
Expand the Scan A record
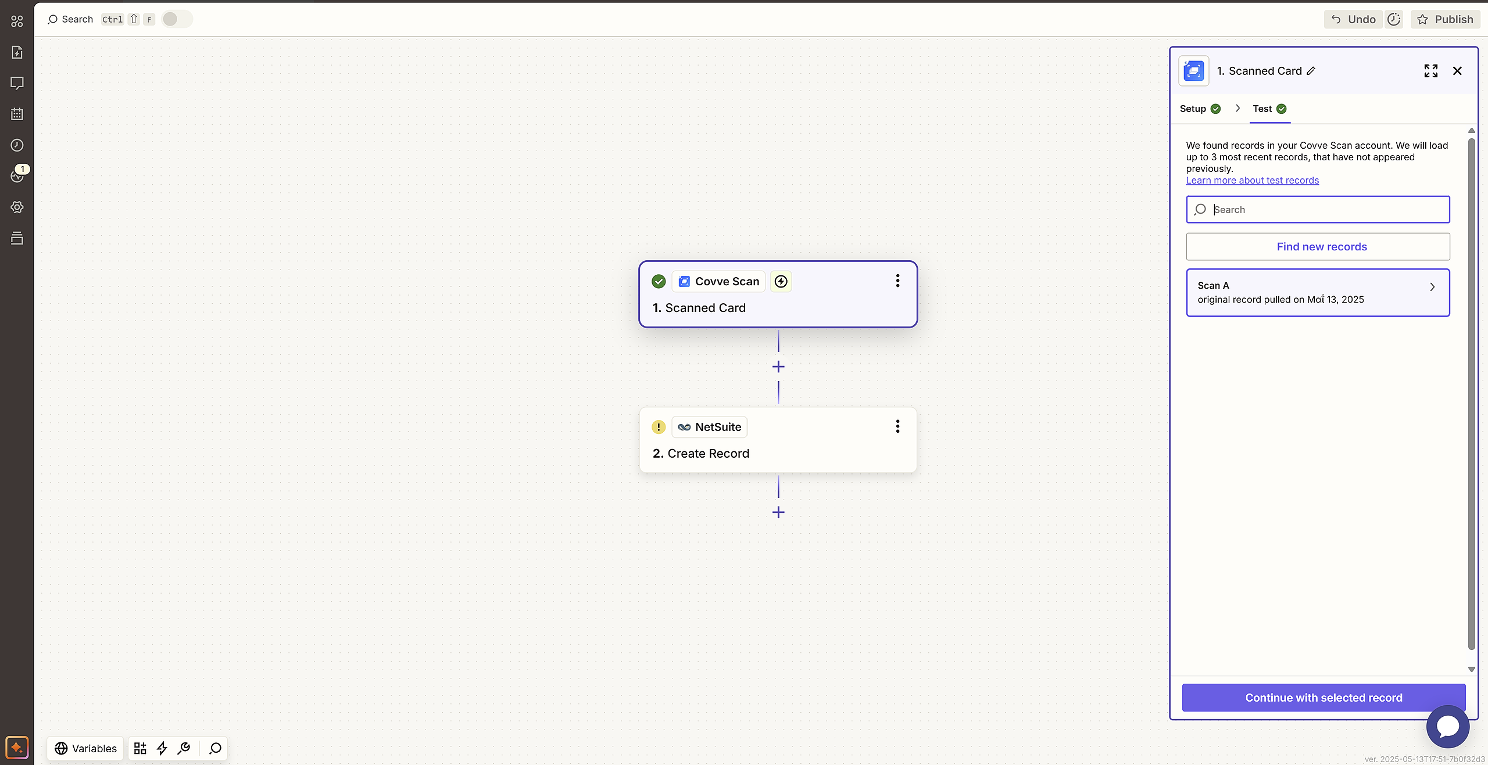tap(1432, 287)
